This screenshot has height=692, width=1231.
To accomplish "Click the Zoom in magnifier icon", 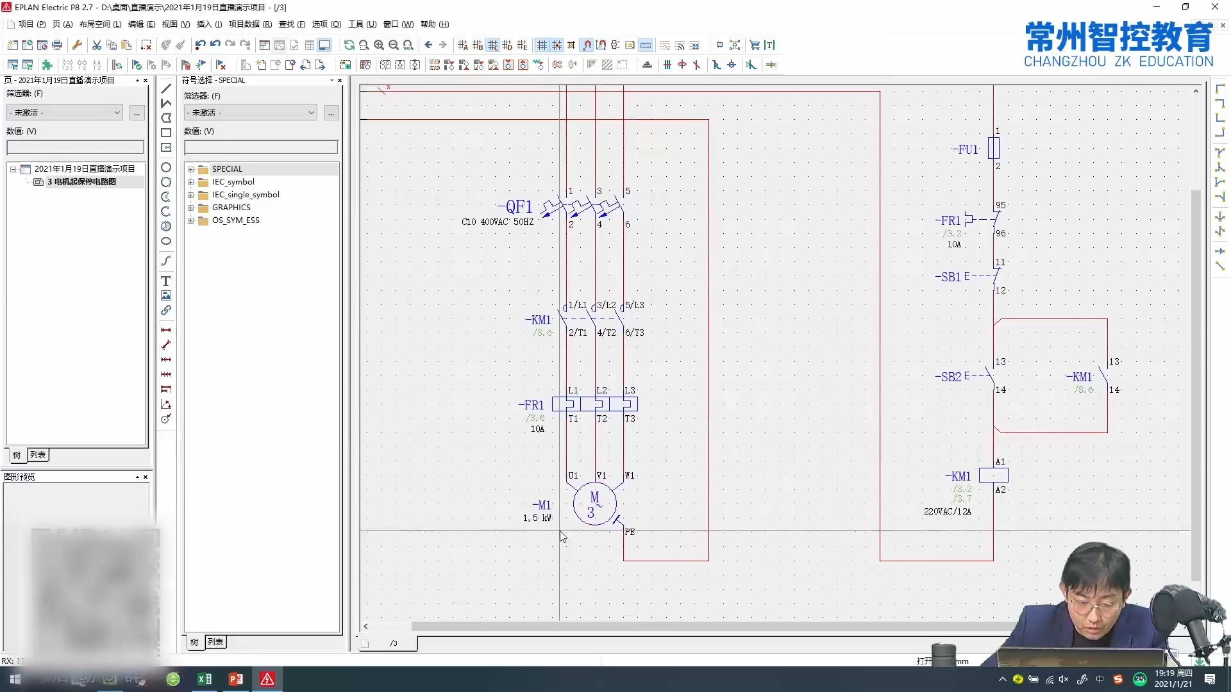I will (379, 45).
